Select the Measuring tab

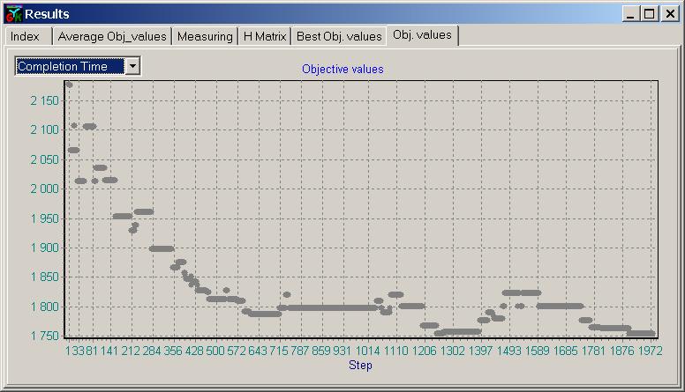pyautogui.click(x=205, y=36)
